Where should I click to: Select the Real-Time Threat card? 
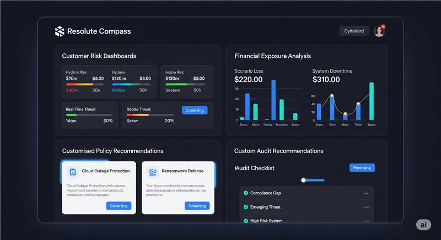pos(89,115)
